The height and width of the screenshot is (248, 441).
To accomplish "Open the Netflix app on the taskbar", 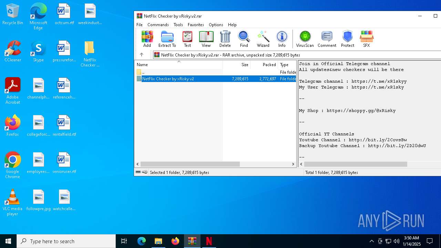I will click(x=209, y=241).
